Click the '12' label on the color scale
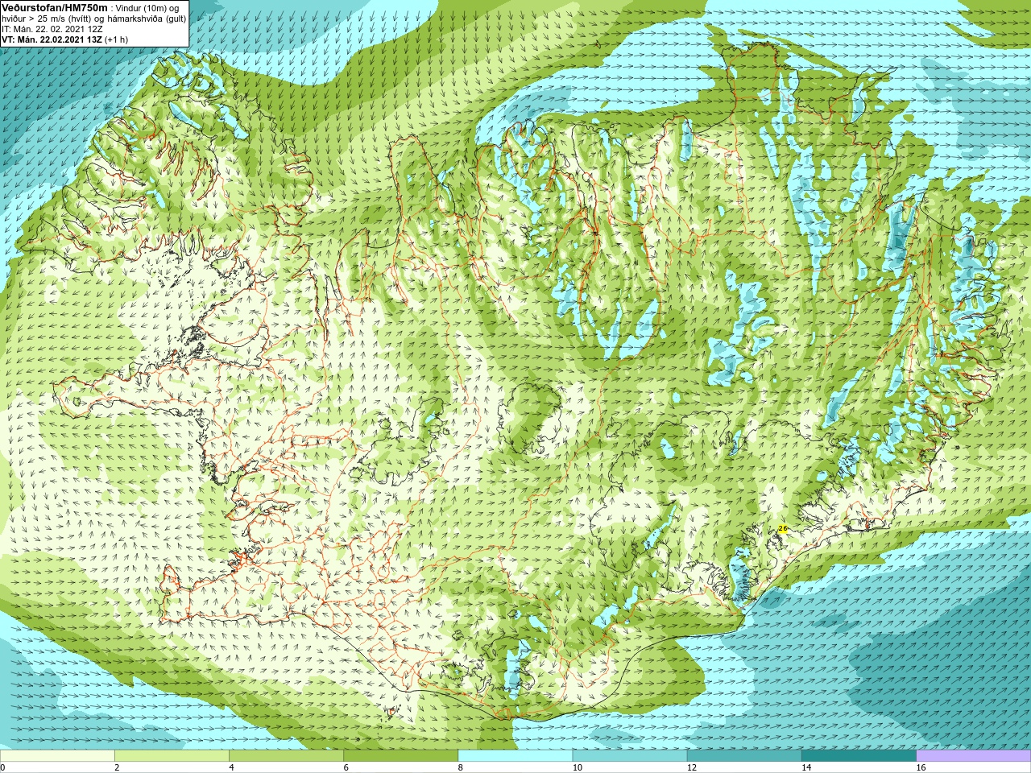 pyautogui.click(x=692, y=767)
